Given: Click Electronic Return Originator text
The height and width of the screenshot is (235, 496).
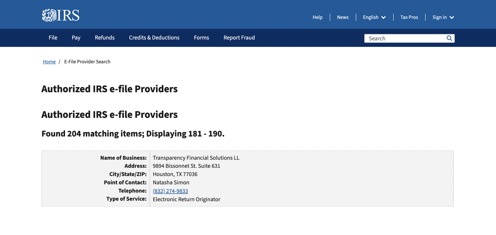Looking at the screenshot, I should [x=186, y=199].
